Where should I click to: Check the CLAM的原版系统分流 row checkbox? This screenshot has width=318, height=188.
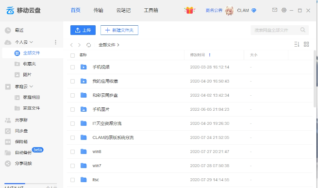pyautogui.click(x=72, y=137)
